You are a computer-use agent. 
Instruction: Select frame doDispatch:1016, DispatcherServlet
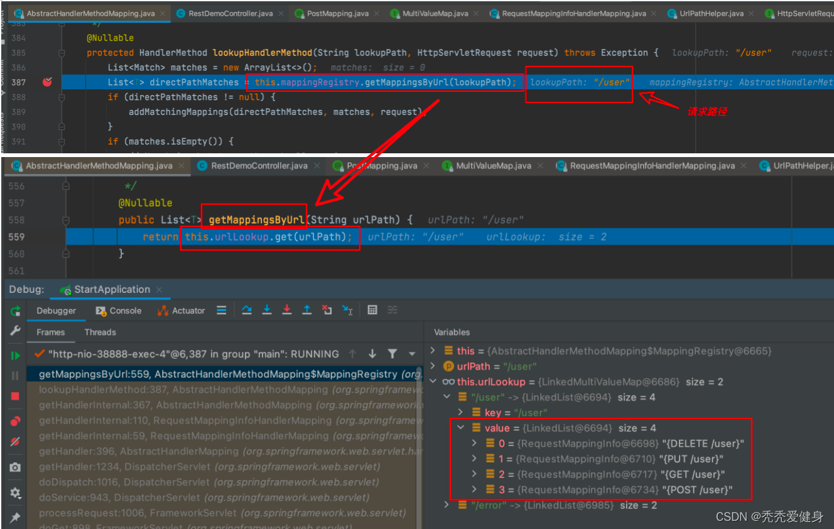click(x=225, y=482)
